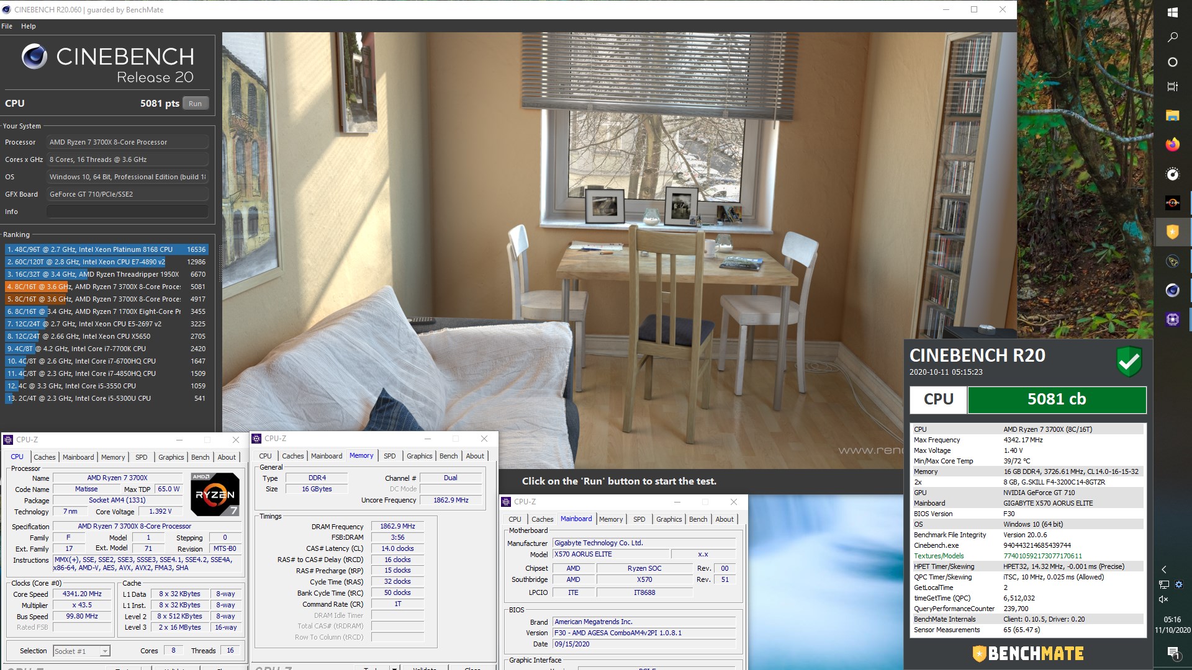1192x670 pixels.
Task: Click the Gigabyte Technology manufacturer field
Action: tap(644, 543)
